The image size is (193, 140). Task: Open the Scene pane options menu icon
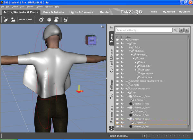pos(111,28)
